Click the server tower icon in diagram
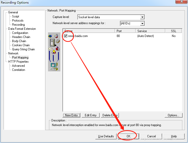The width and height of the screenshot is (188, 143). (53, 42)
